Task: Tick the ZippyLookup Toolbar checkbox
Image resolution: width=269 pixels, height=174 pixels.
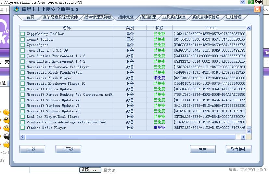Action: 22,34
